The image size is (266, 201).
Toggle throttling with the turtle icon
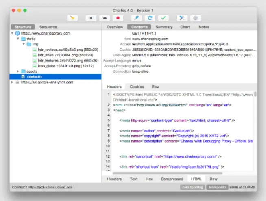click(105, 18)
